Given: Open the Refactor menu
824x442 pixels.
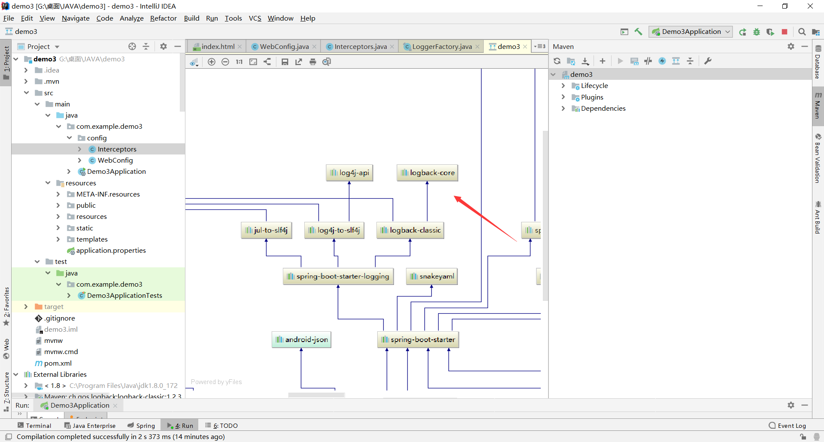Looking at the screenshot, I should point(163,18).
